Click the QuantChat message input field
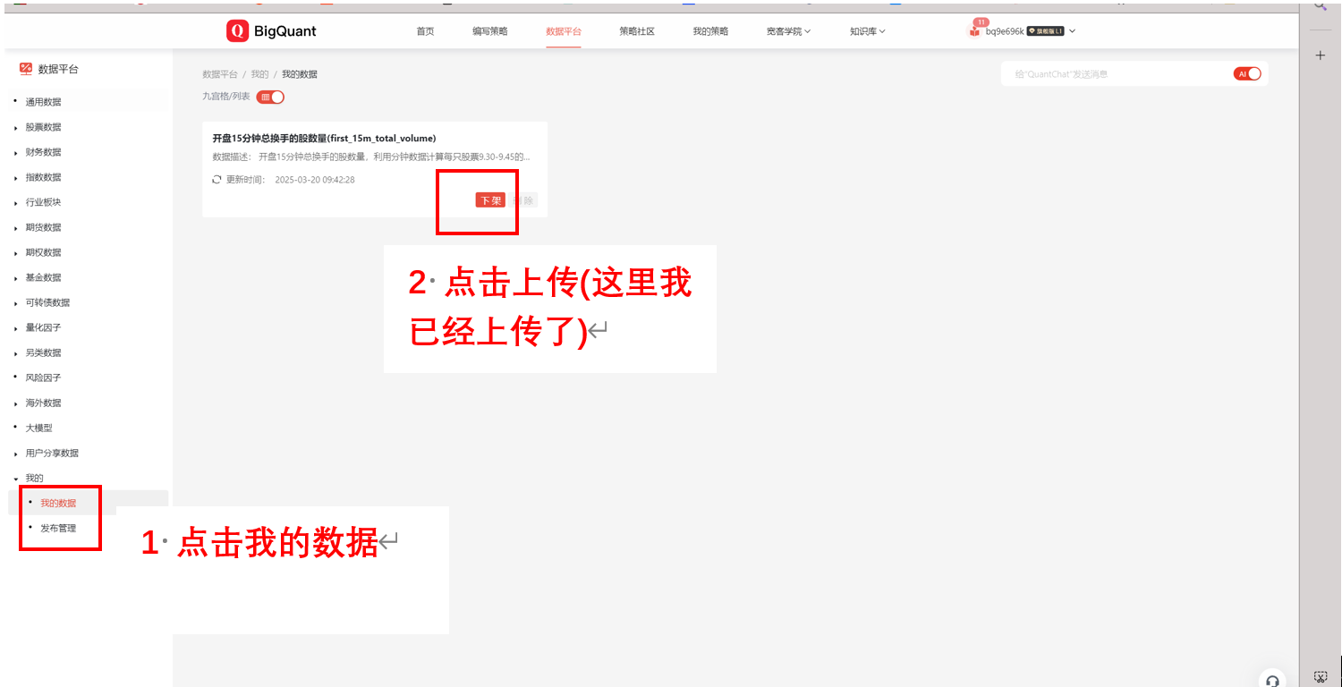Image resolution: width=1342 pixels, height=687 pixels. pyautogui.click(x=1118, y=74)
